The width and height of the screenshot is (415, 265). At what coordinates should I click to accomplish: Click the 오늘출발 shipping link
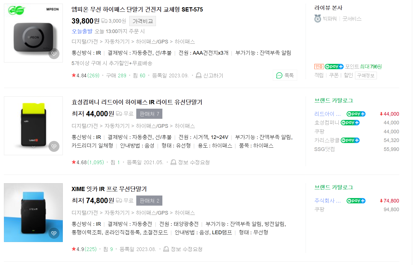coord(82,31)
